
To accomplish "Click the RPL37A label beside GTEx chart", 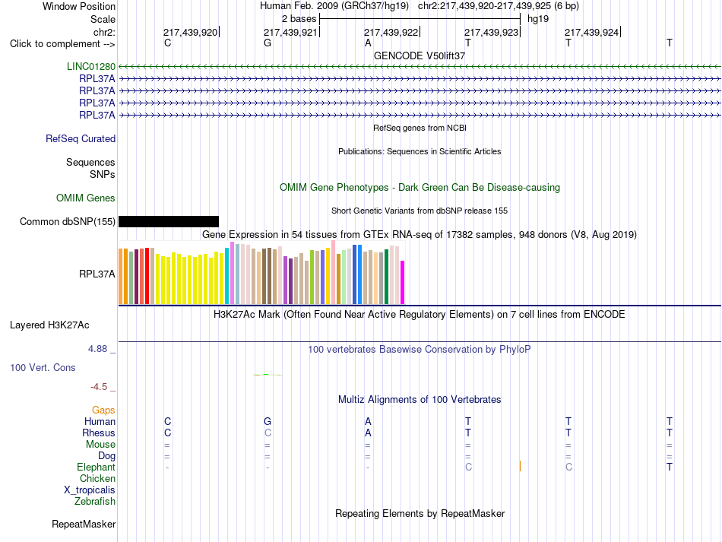I will click(x=97, y=274).
